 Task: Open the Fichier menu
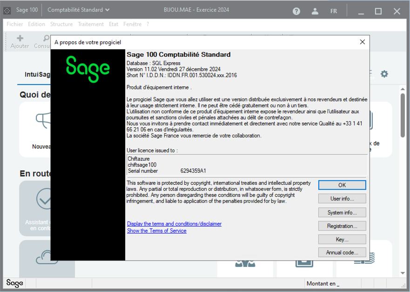(x=15, y=24)
